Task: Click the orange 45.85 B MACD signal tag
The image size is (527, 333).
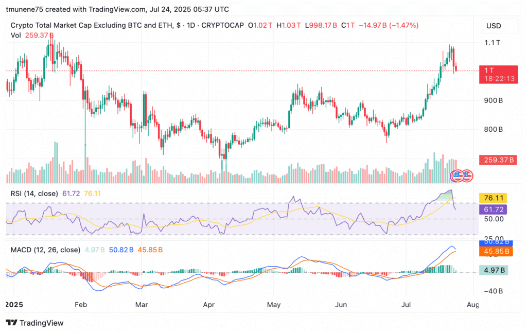Action: tap(496, 251)
